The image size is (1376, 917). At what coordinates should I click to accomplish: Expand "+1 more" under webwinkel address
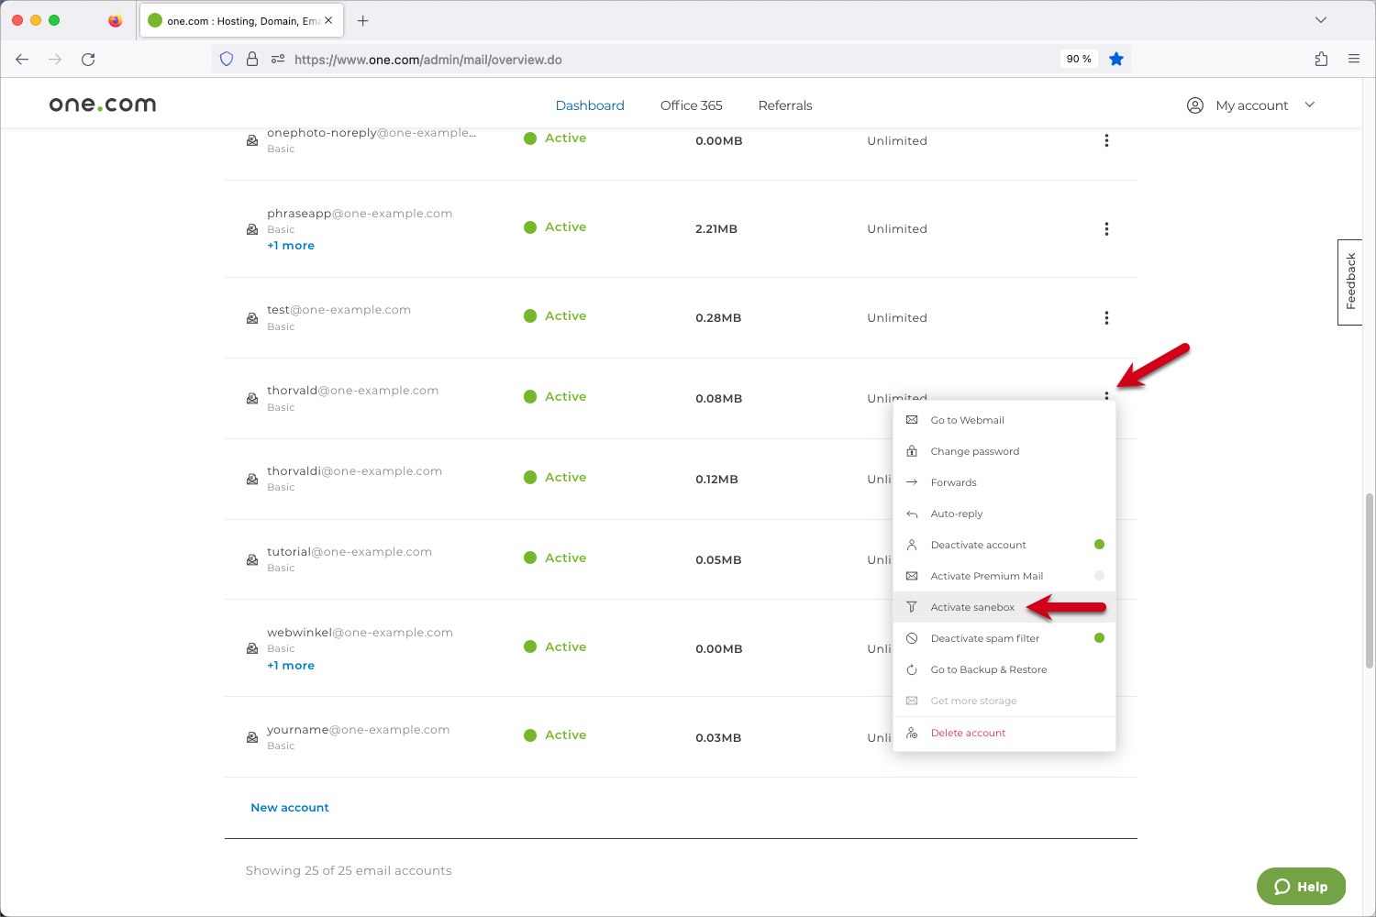(x=291, y=666)
